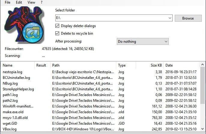Click scrollbar up arrow in file list
Viewport: 206px width, 134px height.
pos(203,65)
